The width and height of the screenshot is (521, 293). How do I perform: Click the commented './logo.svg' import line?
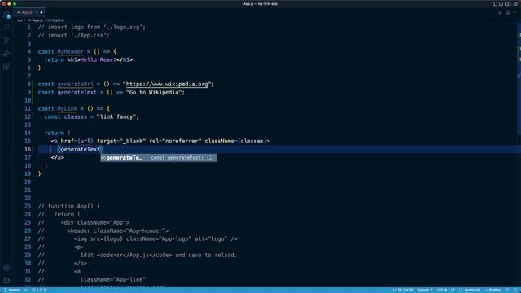coord(91,27)
